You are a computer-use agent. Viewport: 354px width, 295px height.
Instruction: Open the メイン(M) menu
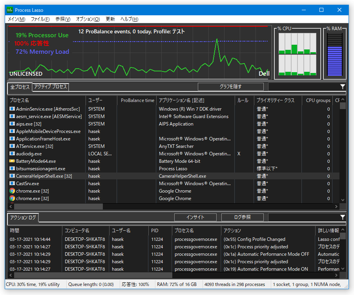click(x=16, y=19)
